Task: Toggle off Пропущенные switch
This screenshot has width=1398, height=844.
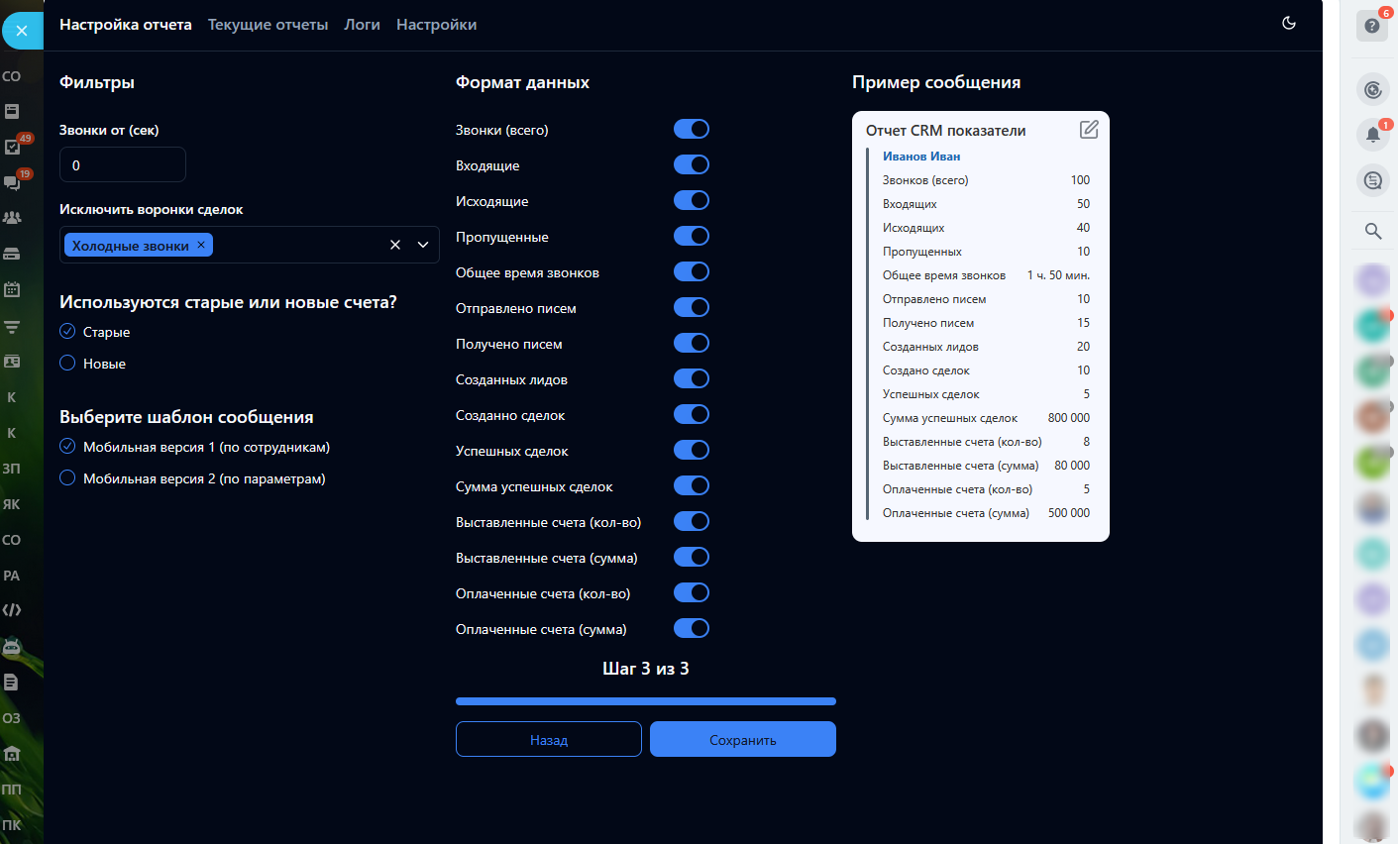Action: pos(691,236)
